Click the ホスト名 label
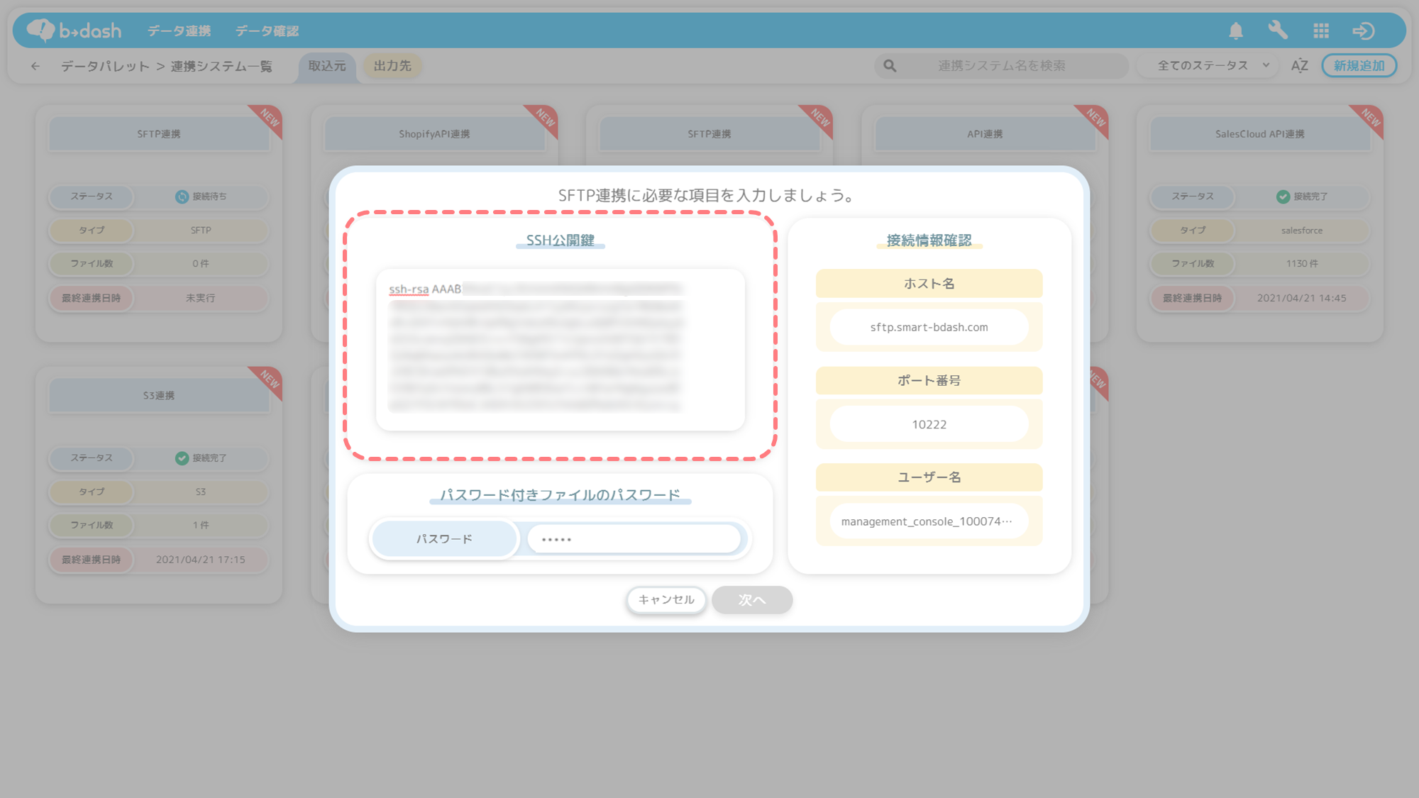This screenshot has width=1419, height=798. (x=929, y=284)
